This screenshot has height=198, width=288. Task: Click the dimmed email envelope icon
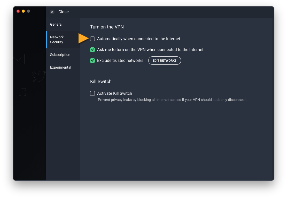(x=19, y=59)
